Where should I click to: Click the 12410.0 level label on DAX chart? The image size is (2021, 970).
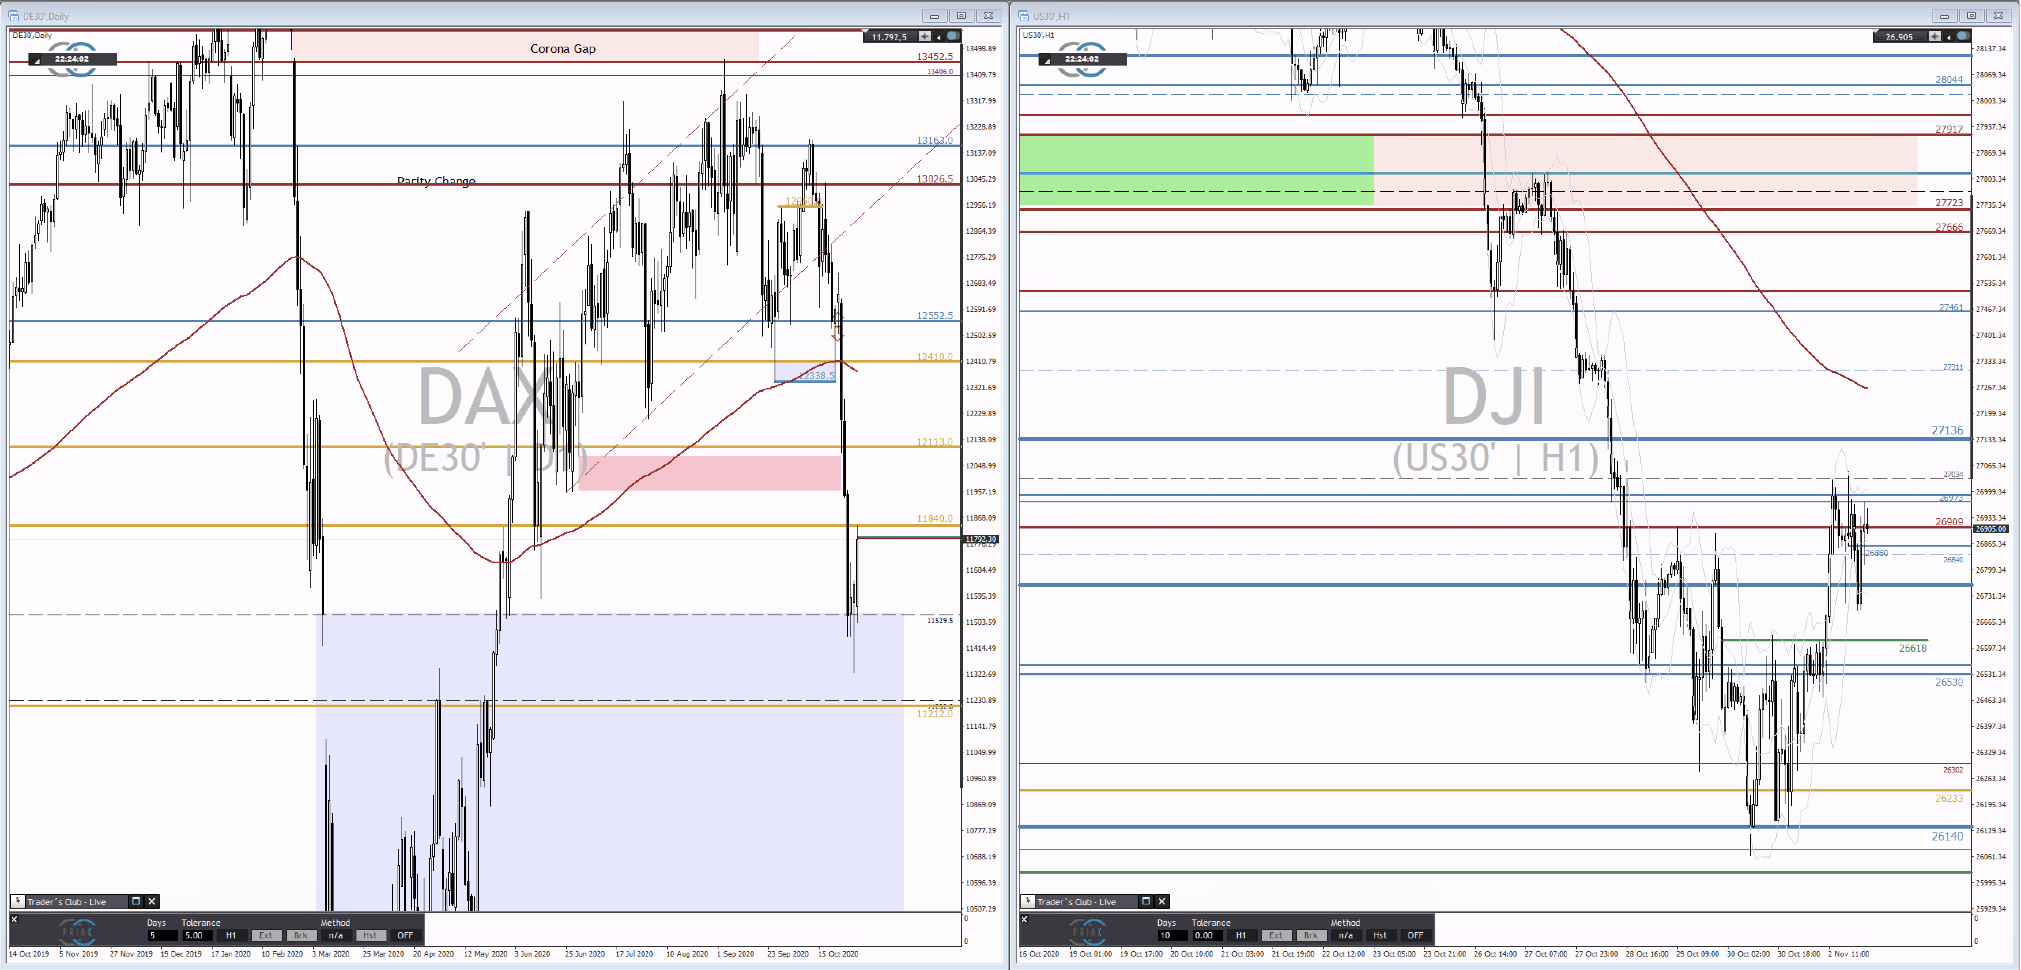[x=935, y=357]
